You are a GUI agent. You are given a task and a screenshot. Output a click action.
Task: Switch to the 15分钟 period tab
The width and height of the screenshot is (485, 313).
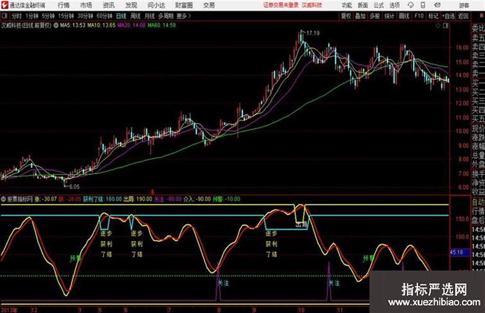(66, 16)
